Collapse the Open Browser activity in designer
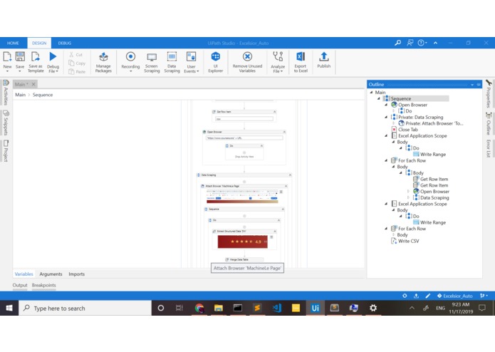 pyautogui.click(x=284, y=132)
